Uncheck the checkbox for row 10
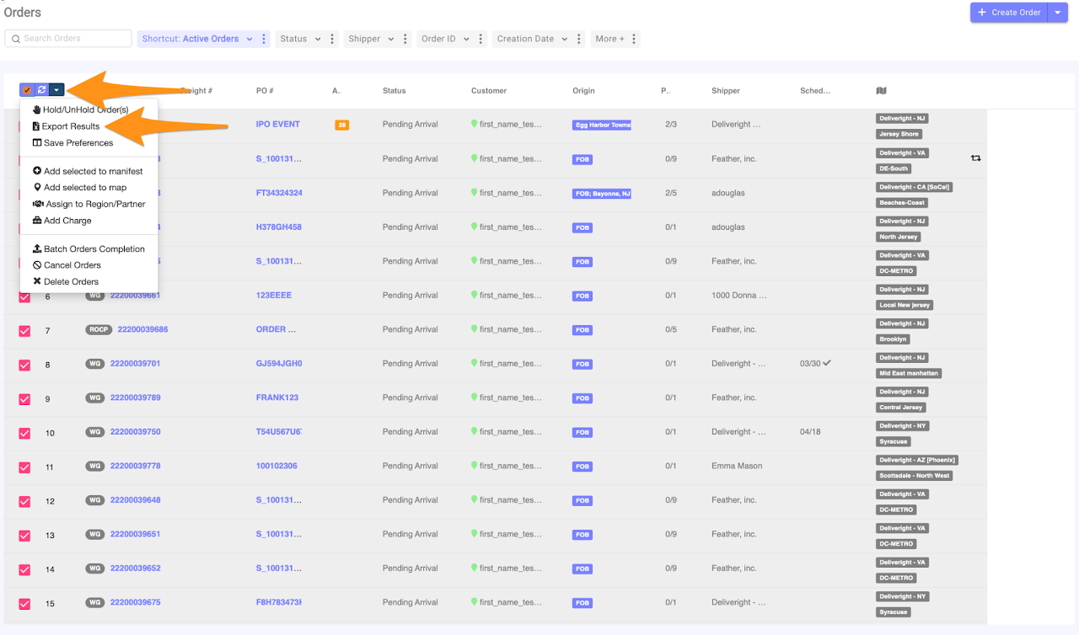The width and height of the screenshot is (1079, 635). (24, 433)
